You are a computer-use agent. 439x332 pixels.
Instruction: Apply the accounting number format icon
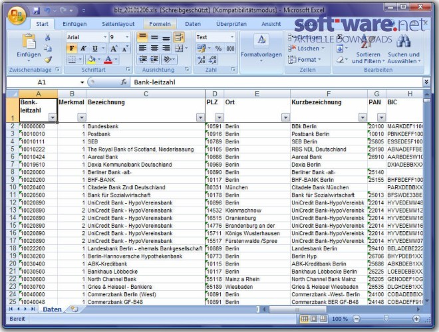point(202,48)
